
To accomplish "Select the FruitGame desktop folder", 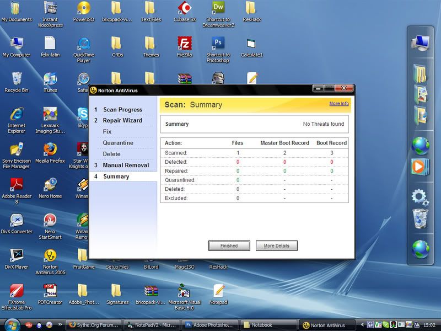I will pos(84,259).
